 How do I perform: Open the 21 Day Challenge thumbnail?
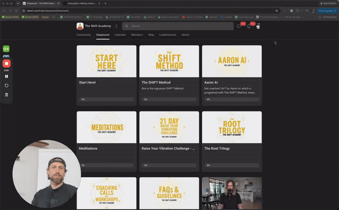tap(169, 127)
